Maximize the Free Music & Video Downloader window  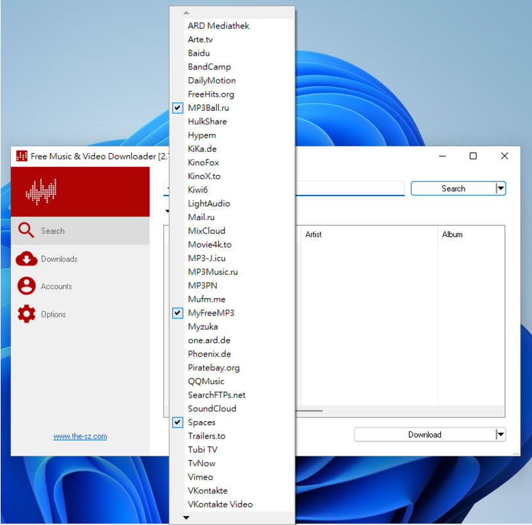[x=473, y=156]
